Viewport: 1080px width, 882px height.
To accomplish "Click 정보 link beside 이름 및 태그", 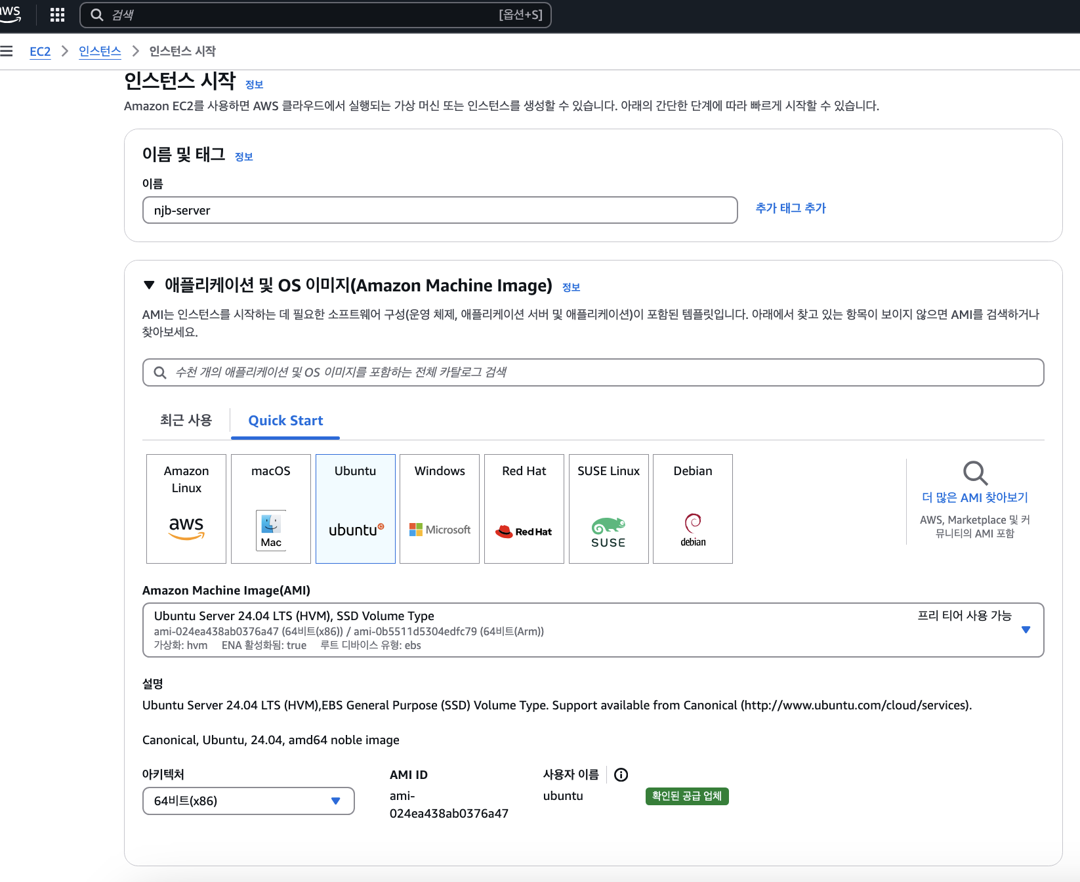I will [x=243, y=157].
